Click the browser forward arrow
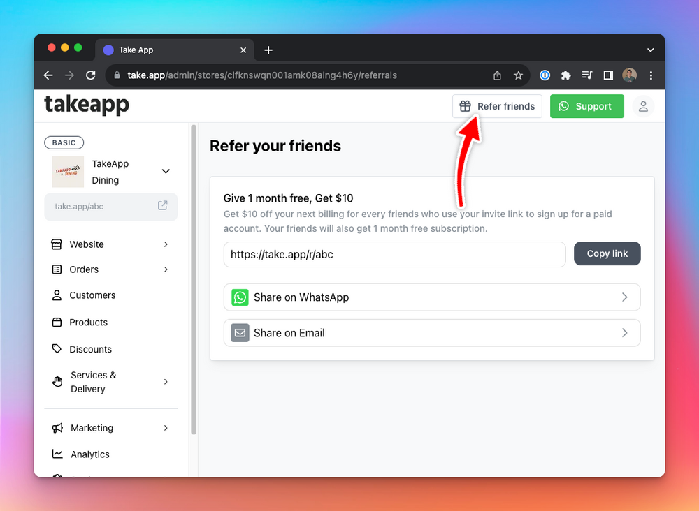The height and width of the screenshot is (511, 699). [69, 75]
